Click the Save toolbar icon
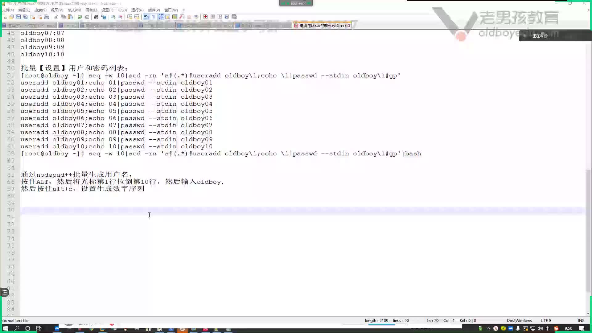Screen dimensions: 592x333 pos(18,17)
